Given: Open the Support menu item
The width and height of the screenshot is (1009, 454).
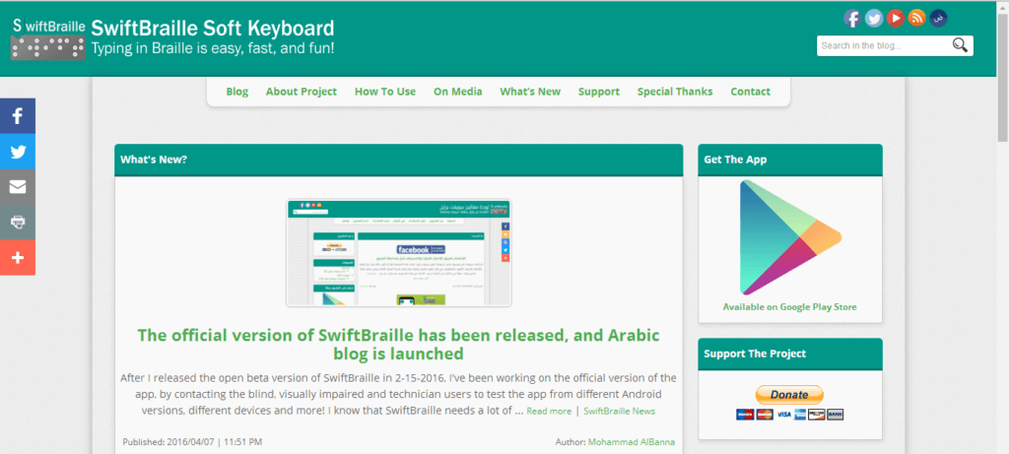Looking at the screenshot, I should click(598, 92).
